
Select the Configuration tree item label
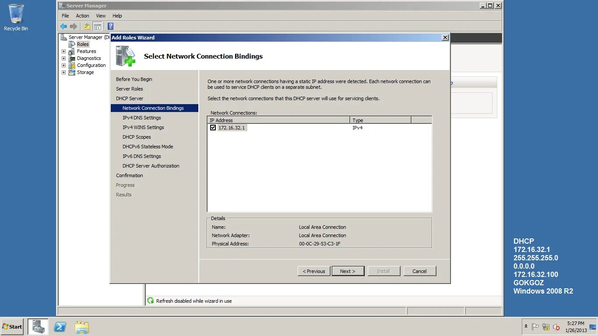pos(91,65)
